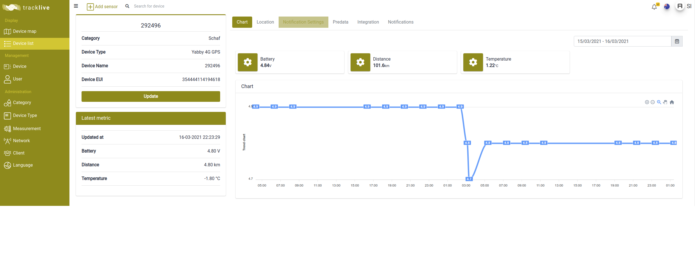Reset chart zoom with home icon

click(x=672, y=102)
